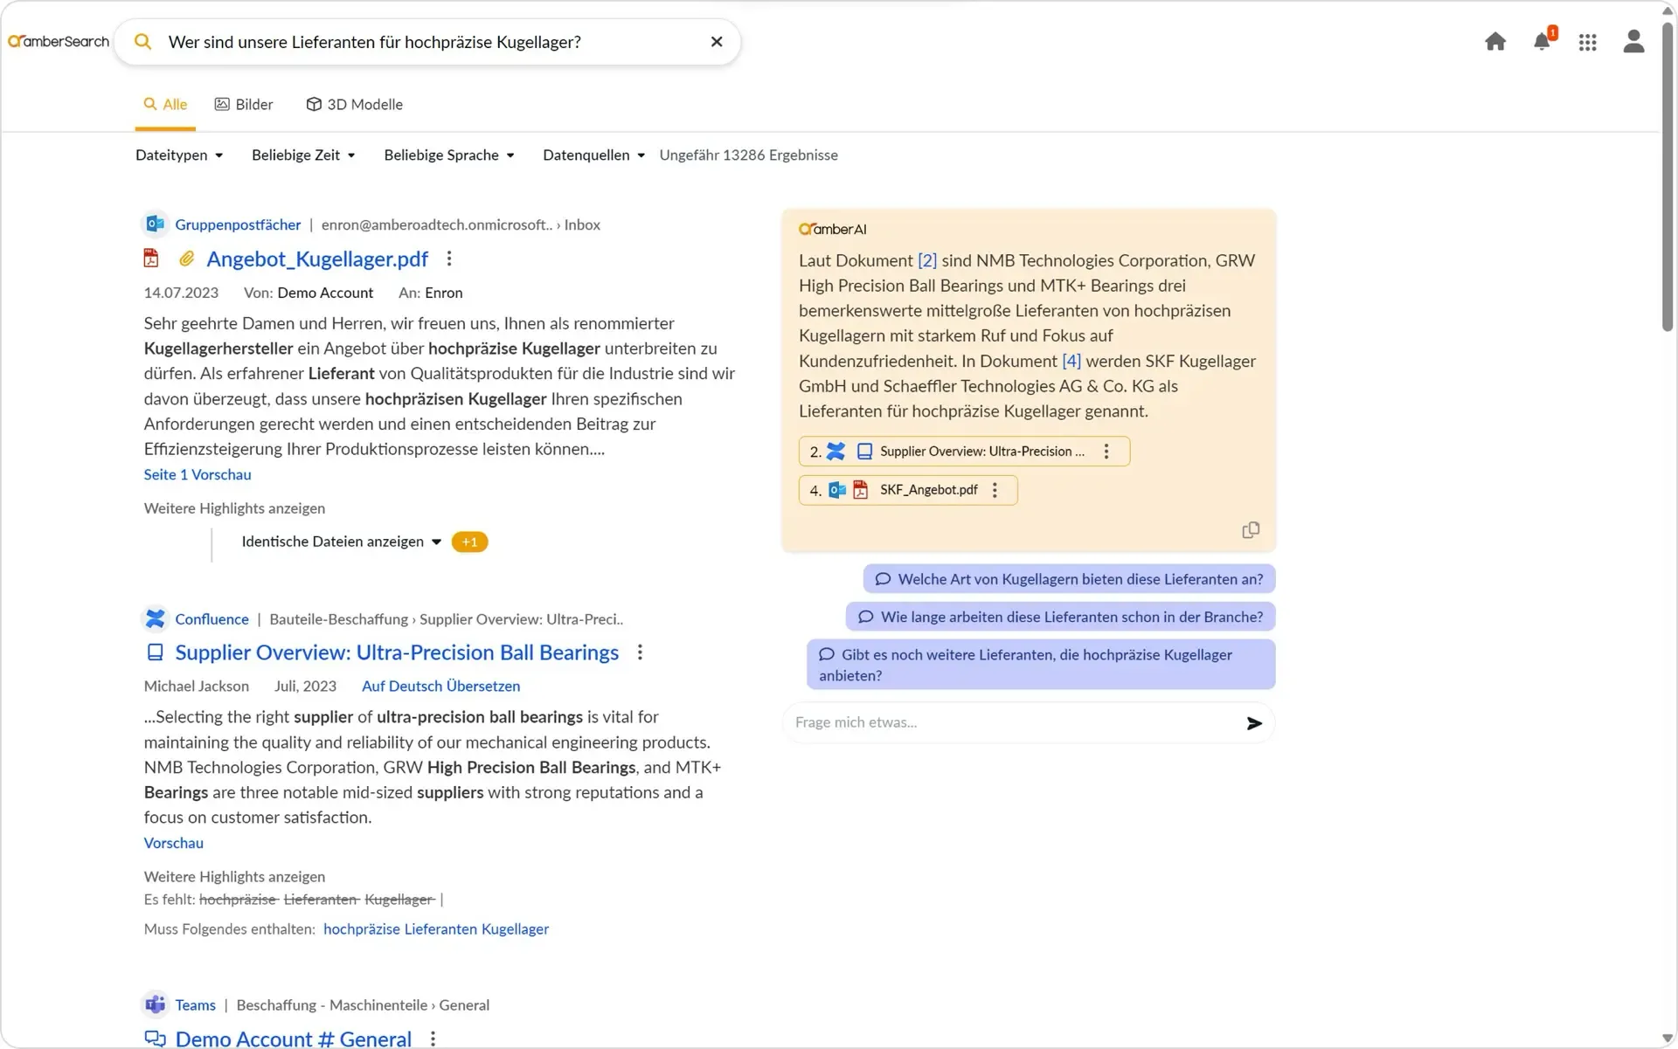Click the Outlook icon next to SKF_Angebot.pdf
The height and width of the screenshot is (1049, 1678).
[x=836, y=489]
